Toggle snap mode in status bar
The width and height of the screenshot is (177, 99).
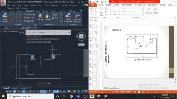18,91
